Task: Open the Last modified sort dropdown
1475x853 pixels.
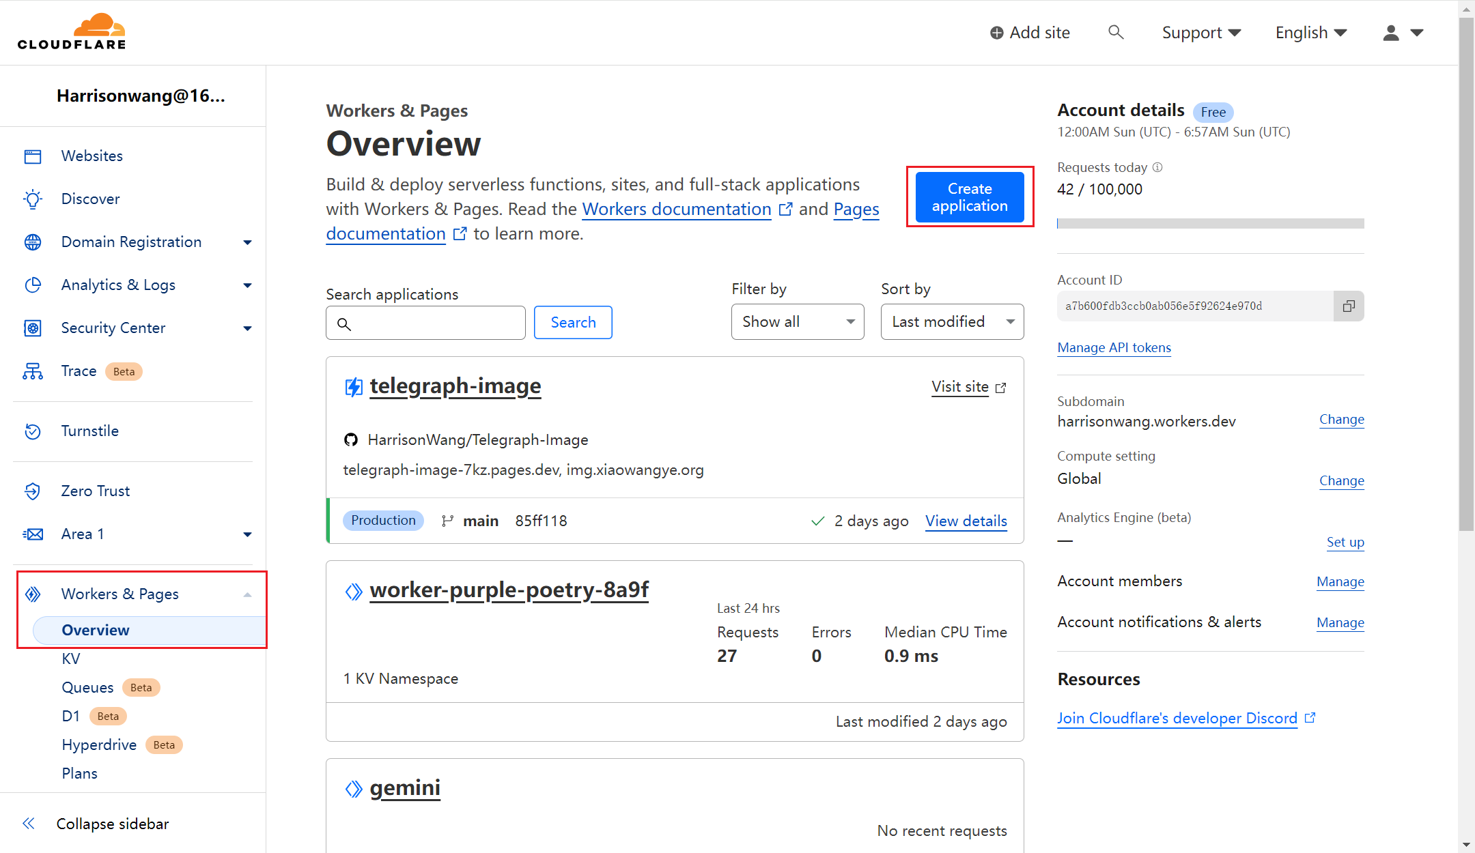Action: [952, 322]
